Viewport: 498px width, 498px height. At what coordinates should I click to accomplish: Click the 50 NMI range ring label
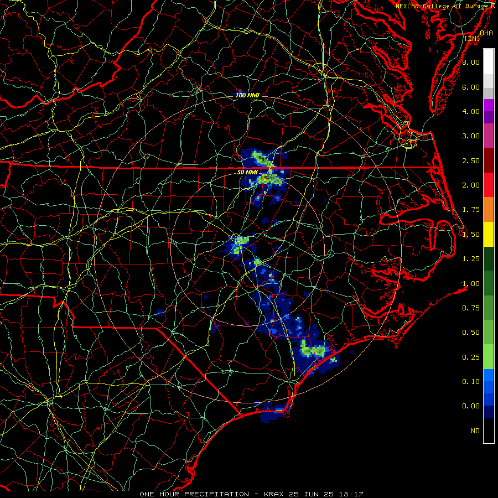click(247, 173)
